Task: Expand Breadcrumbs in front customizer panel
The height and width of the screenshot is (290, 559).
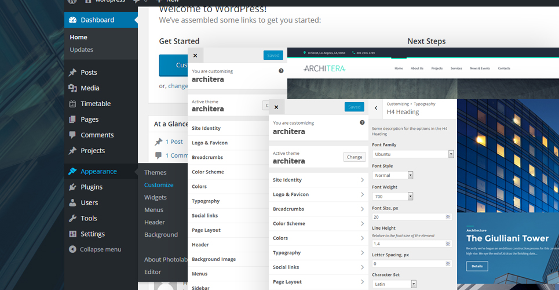Action: pos(319,209)
